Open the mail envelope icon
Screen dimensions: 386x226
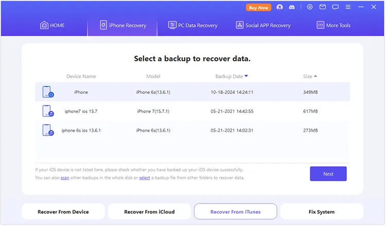coord(323,7)
